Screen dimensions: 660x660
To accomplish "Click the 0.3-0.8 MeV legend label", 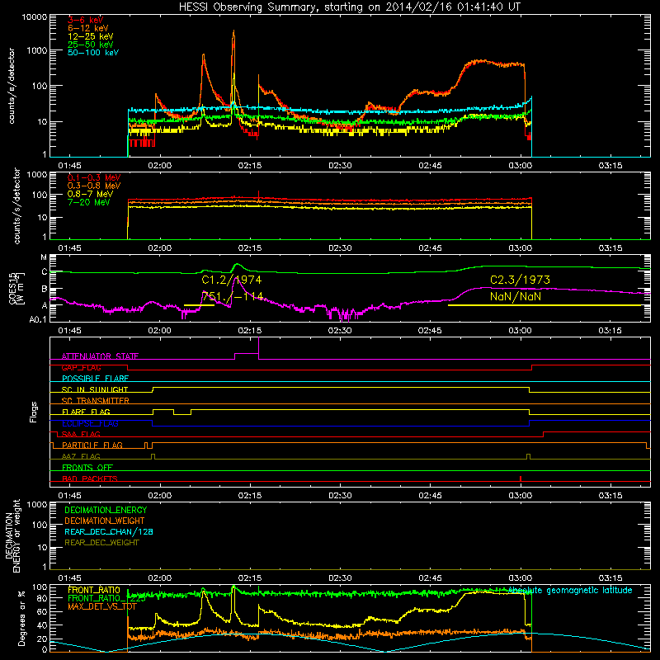I will pos(94,186).
